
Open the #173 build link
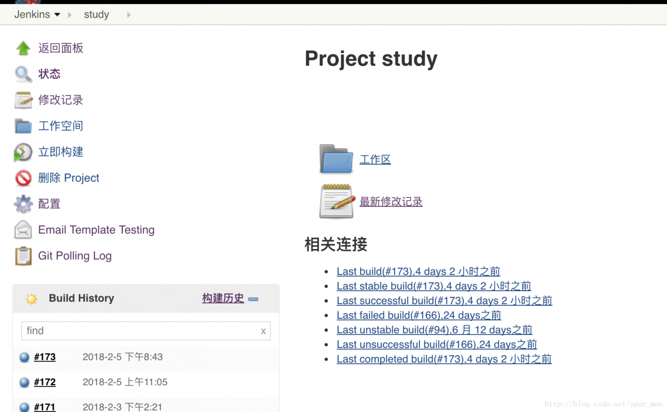(45, 357)
